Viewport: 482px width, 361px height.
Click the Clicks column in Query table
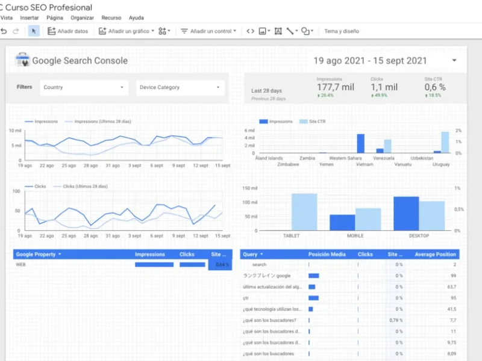(365, 254)
